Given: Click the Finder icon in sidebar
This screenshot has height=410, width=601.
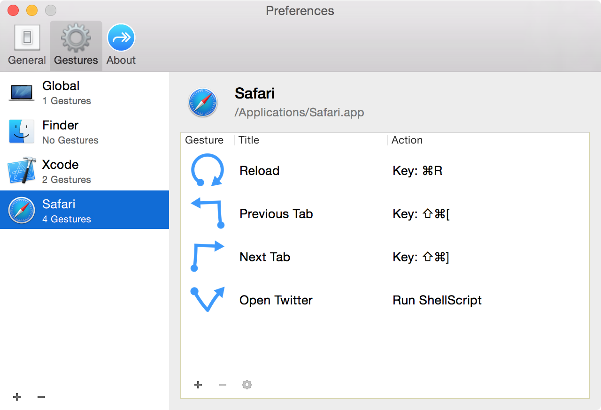Looking at the screenshot, I should 22,131.
